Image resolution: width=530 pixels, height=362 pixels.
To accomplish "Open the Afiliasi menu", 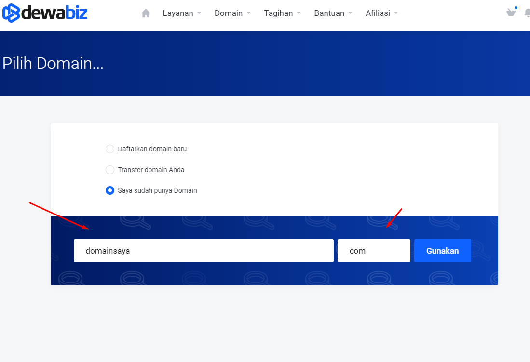I will pos(378,13).
